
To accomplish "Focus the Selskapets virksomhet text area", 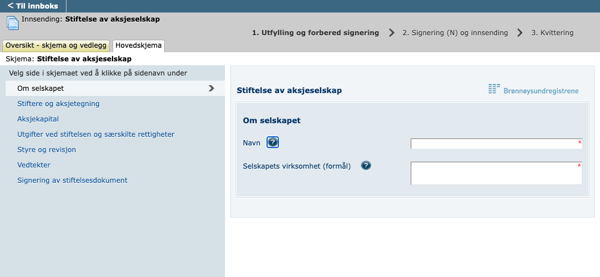I will click(495, 173).
